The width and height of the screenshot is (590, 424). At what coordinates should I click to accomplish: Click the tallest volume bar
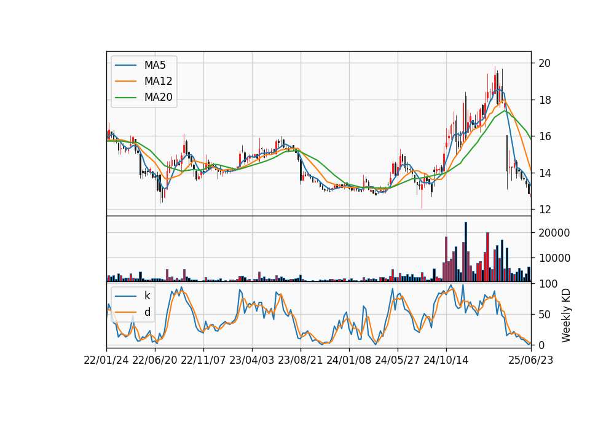(466, 252)
